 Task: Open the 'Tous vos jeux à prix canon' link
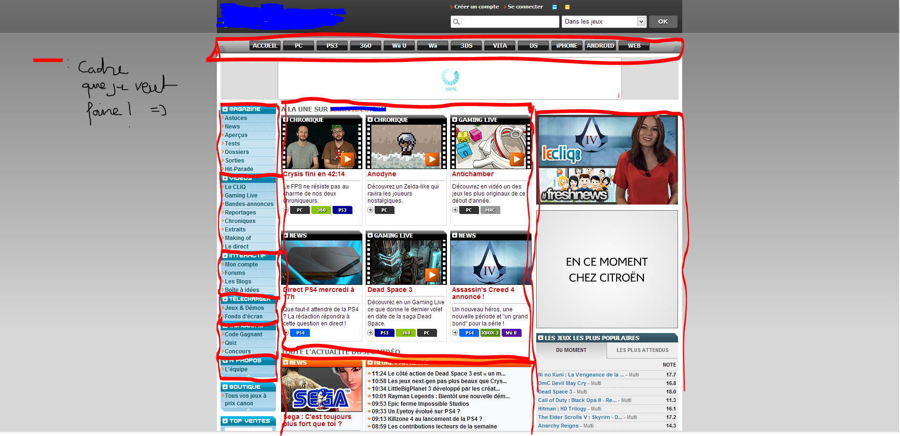pos(246,400)
